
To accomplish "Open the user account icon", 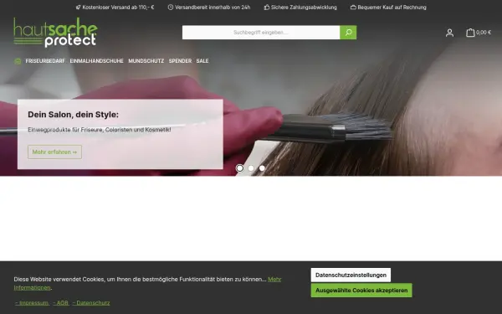I will click(449, 33).
